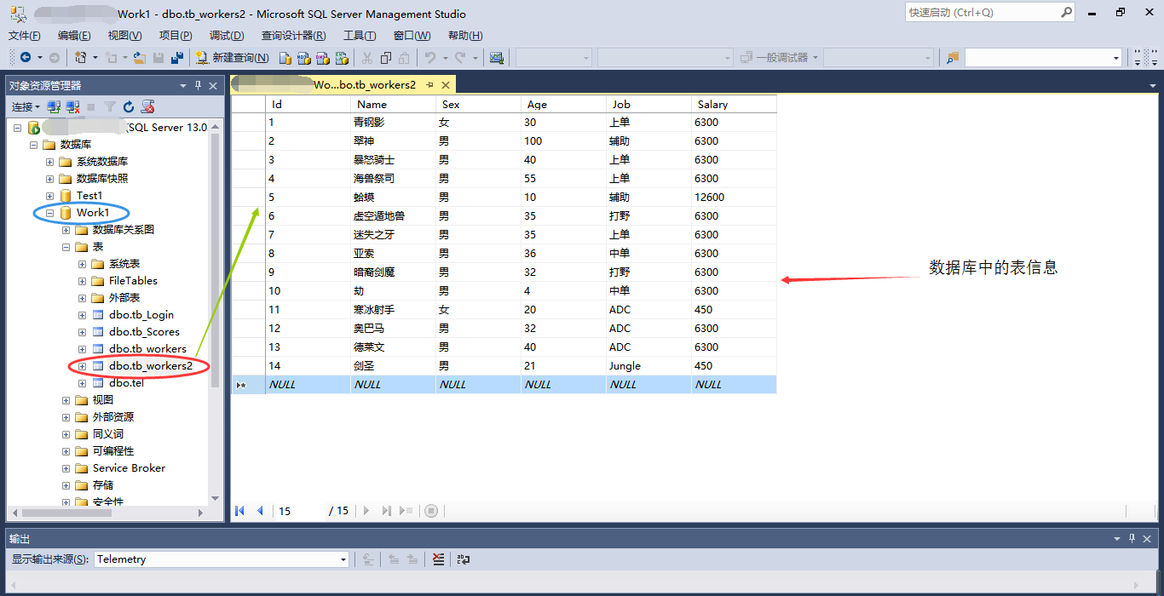Click the 新建查询(N) new query button
The height and width of the screenshot is (596, 1164).
[232, 58]
